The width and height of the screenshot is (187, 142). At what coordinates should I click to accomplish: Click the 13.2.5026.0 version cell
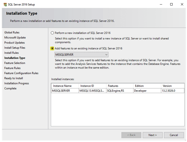click(173, 91)
